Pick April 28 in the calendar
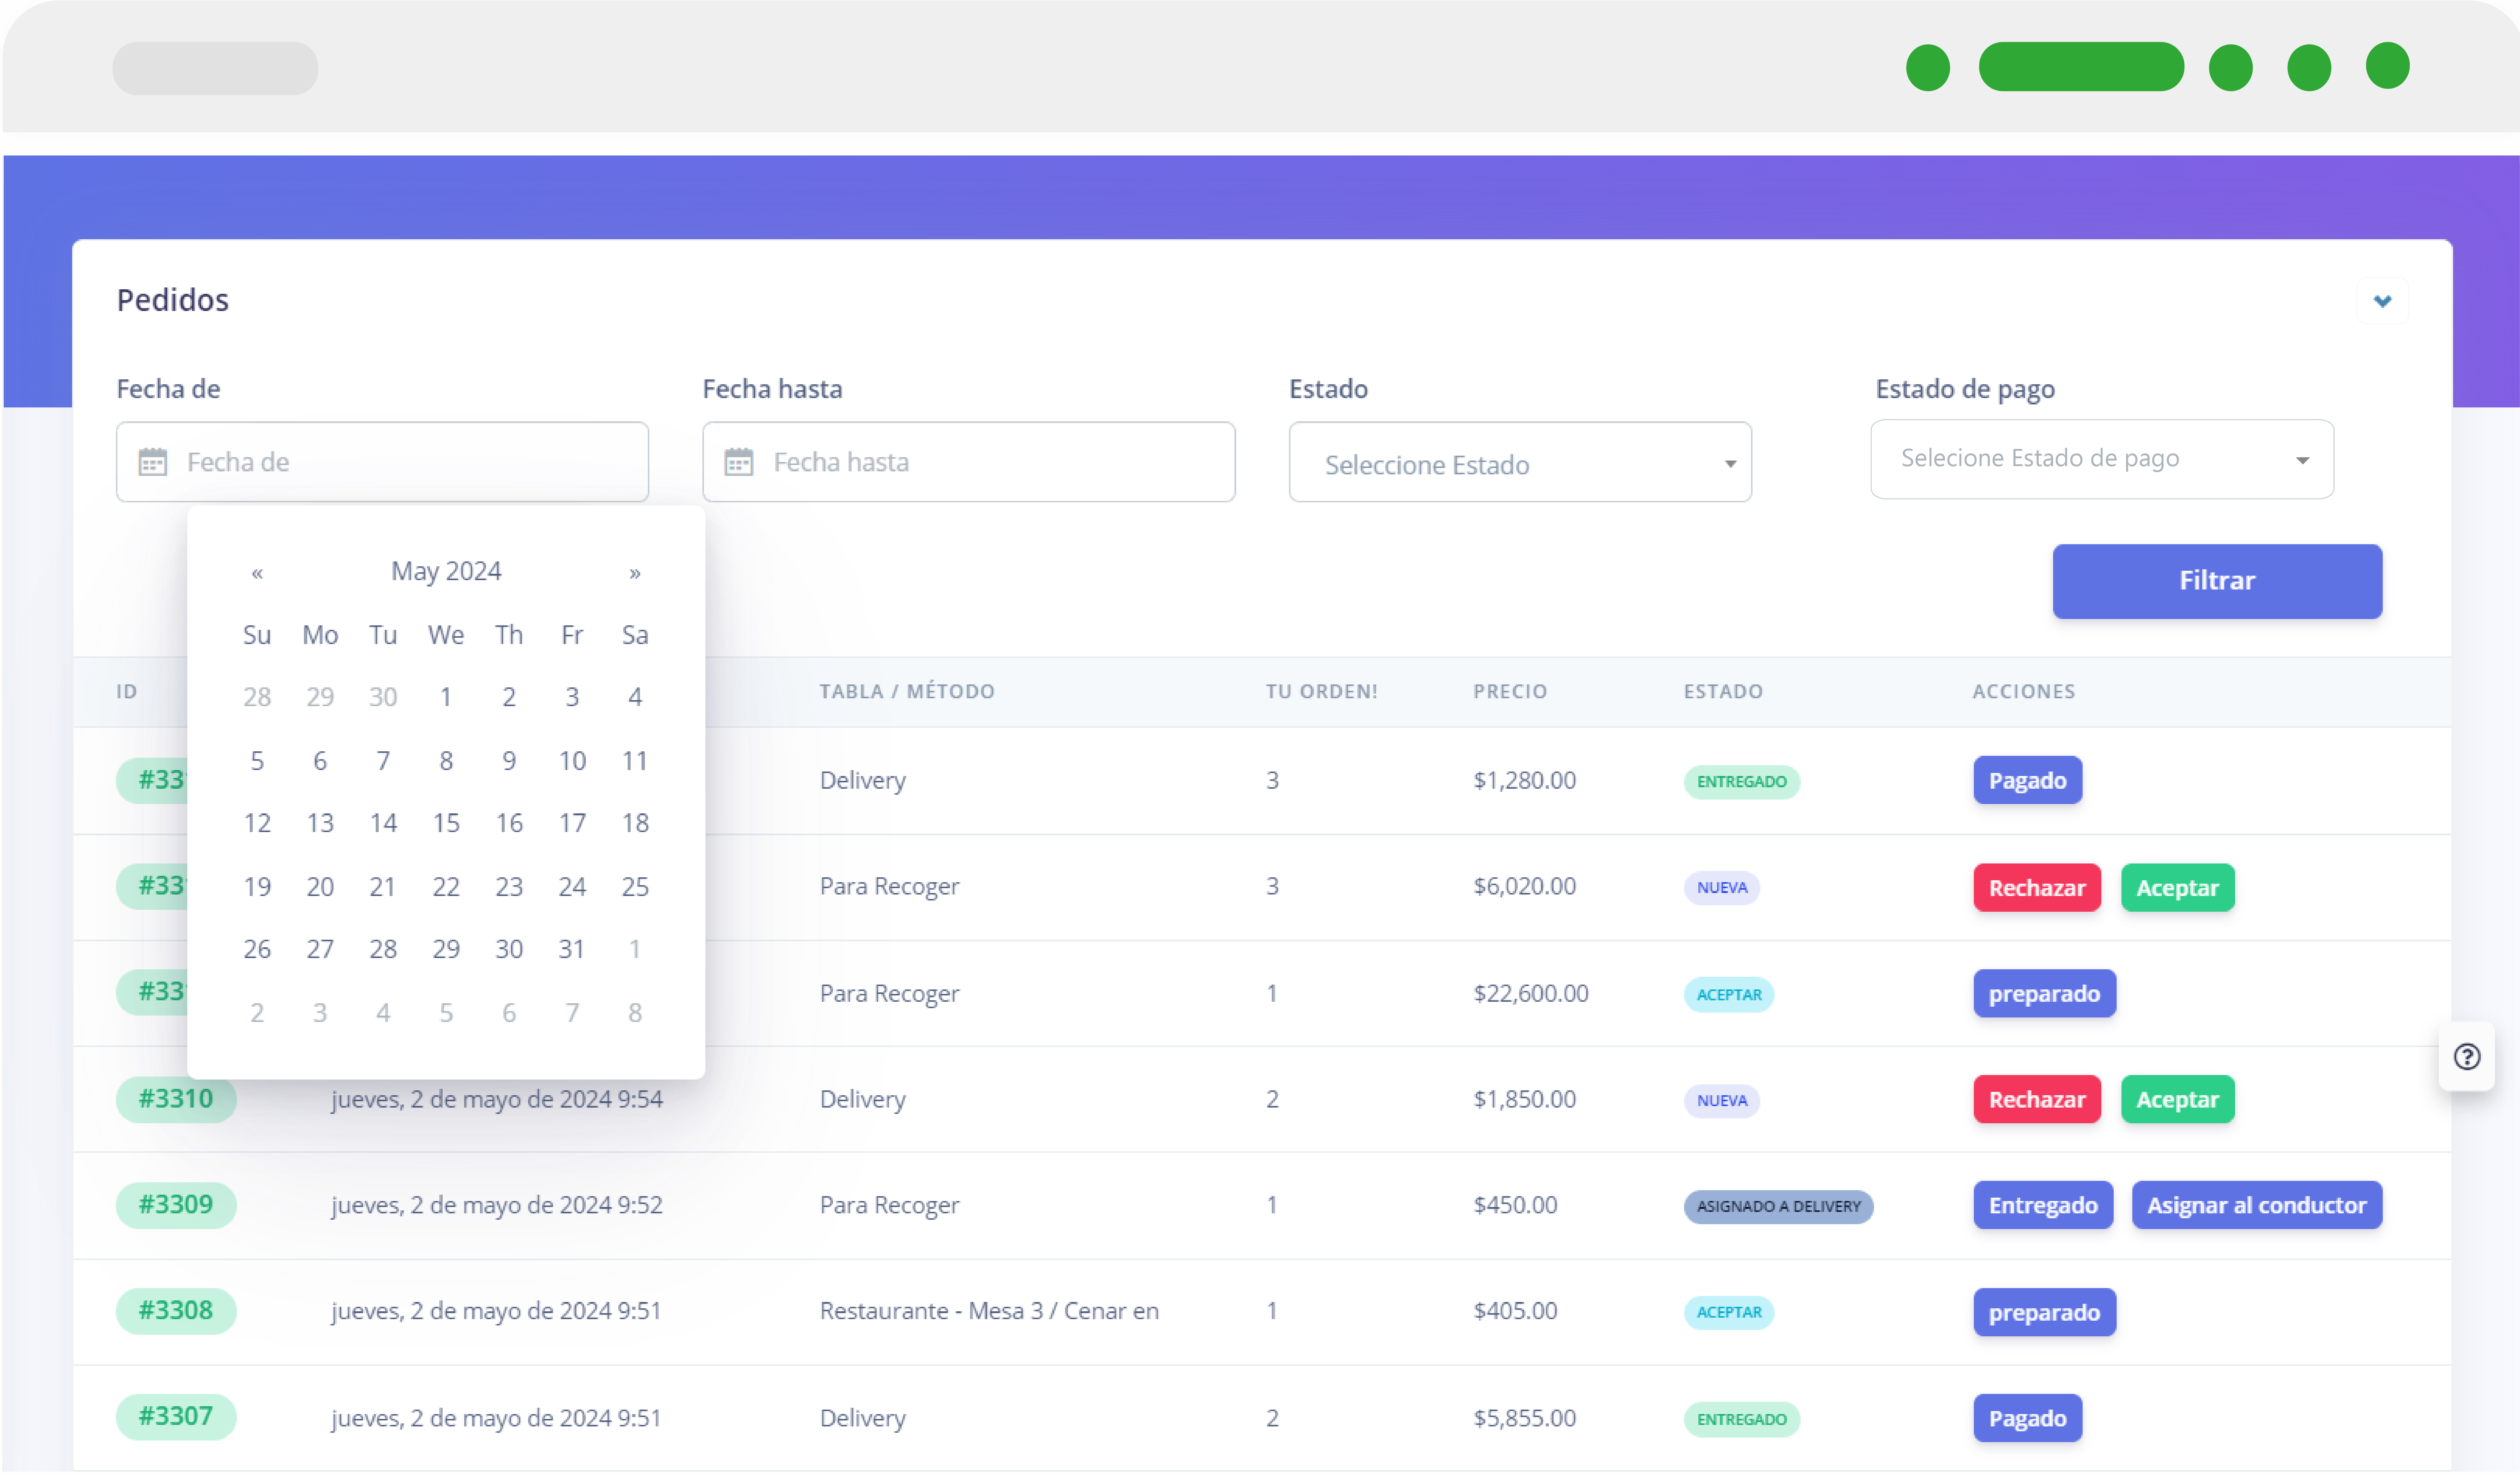The height and width of the screenshot is (1475, 2520). point(257,697)
